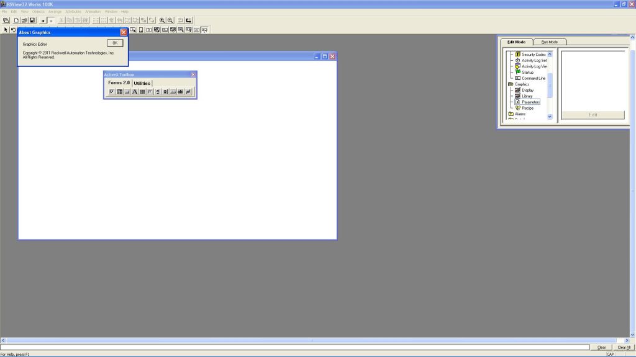Select the ComboBox tool in ActiveX Toolbox
Viewport: 636px width, 357px height.
119,92
